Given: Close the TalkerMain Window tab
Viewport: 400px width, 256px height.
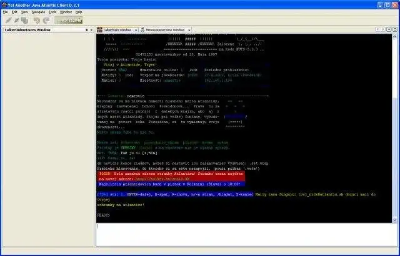Looking at the screenshot, I should (136, 31).
